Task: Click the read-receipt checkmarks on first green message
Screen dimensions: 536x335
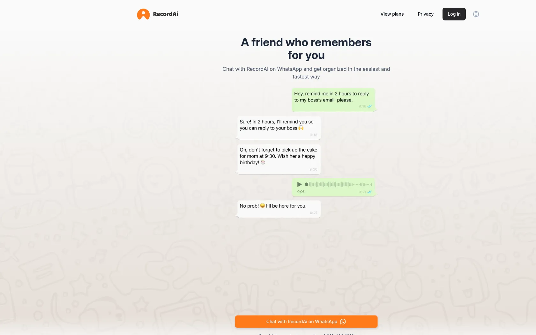Action: click(369, 106)
